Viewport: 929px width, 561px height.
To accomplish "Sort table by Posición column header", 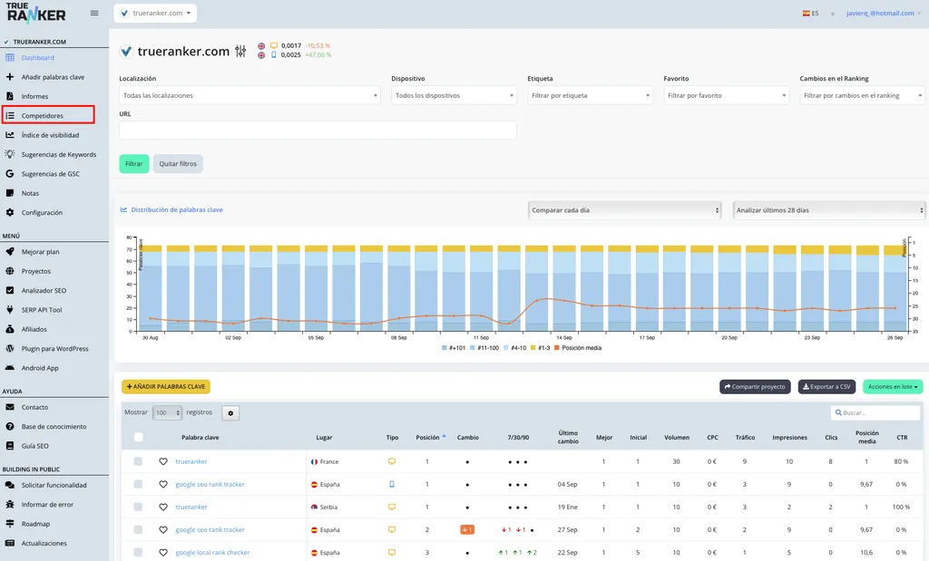I will 430,438.
